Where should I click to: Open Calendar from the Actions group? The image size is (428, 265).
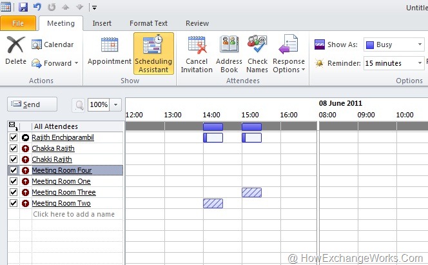(53, 44)
